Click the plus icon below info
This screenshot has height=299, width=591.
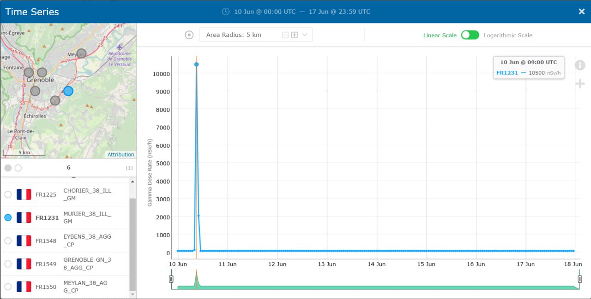580,83
